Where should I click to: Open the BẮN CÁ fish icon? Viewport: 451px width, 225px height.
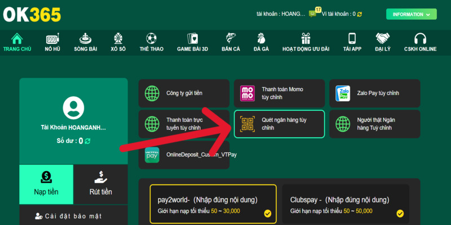[x=231, y=39]
